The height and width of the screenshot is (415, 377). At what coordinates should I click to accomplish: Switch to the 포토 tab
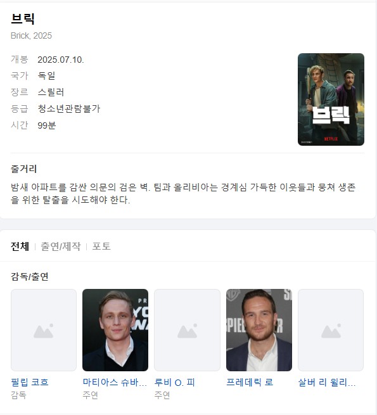tap(101, 246)
